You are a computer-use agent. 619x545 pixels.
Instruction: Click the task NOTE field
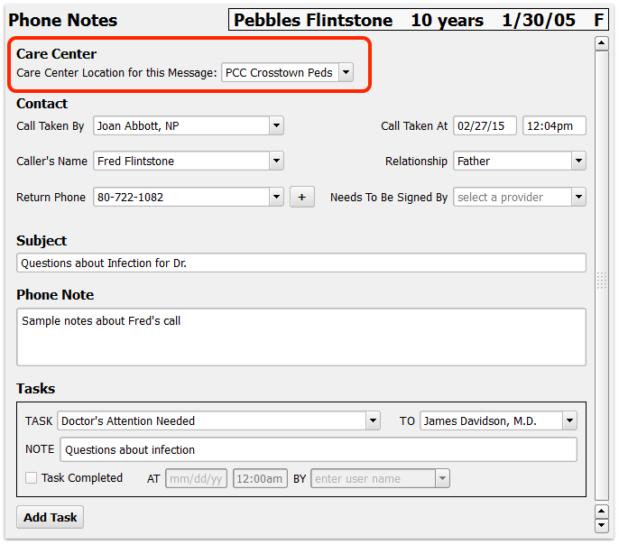click(319, 449)
